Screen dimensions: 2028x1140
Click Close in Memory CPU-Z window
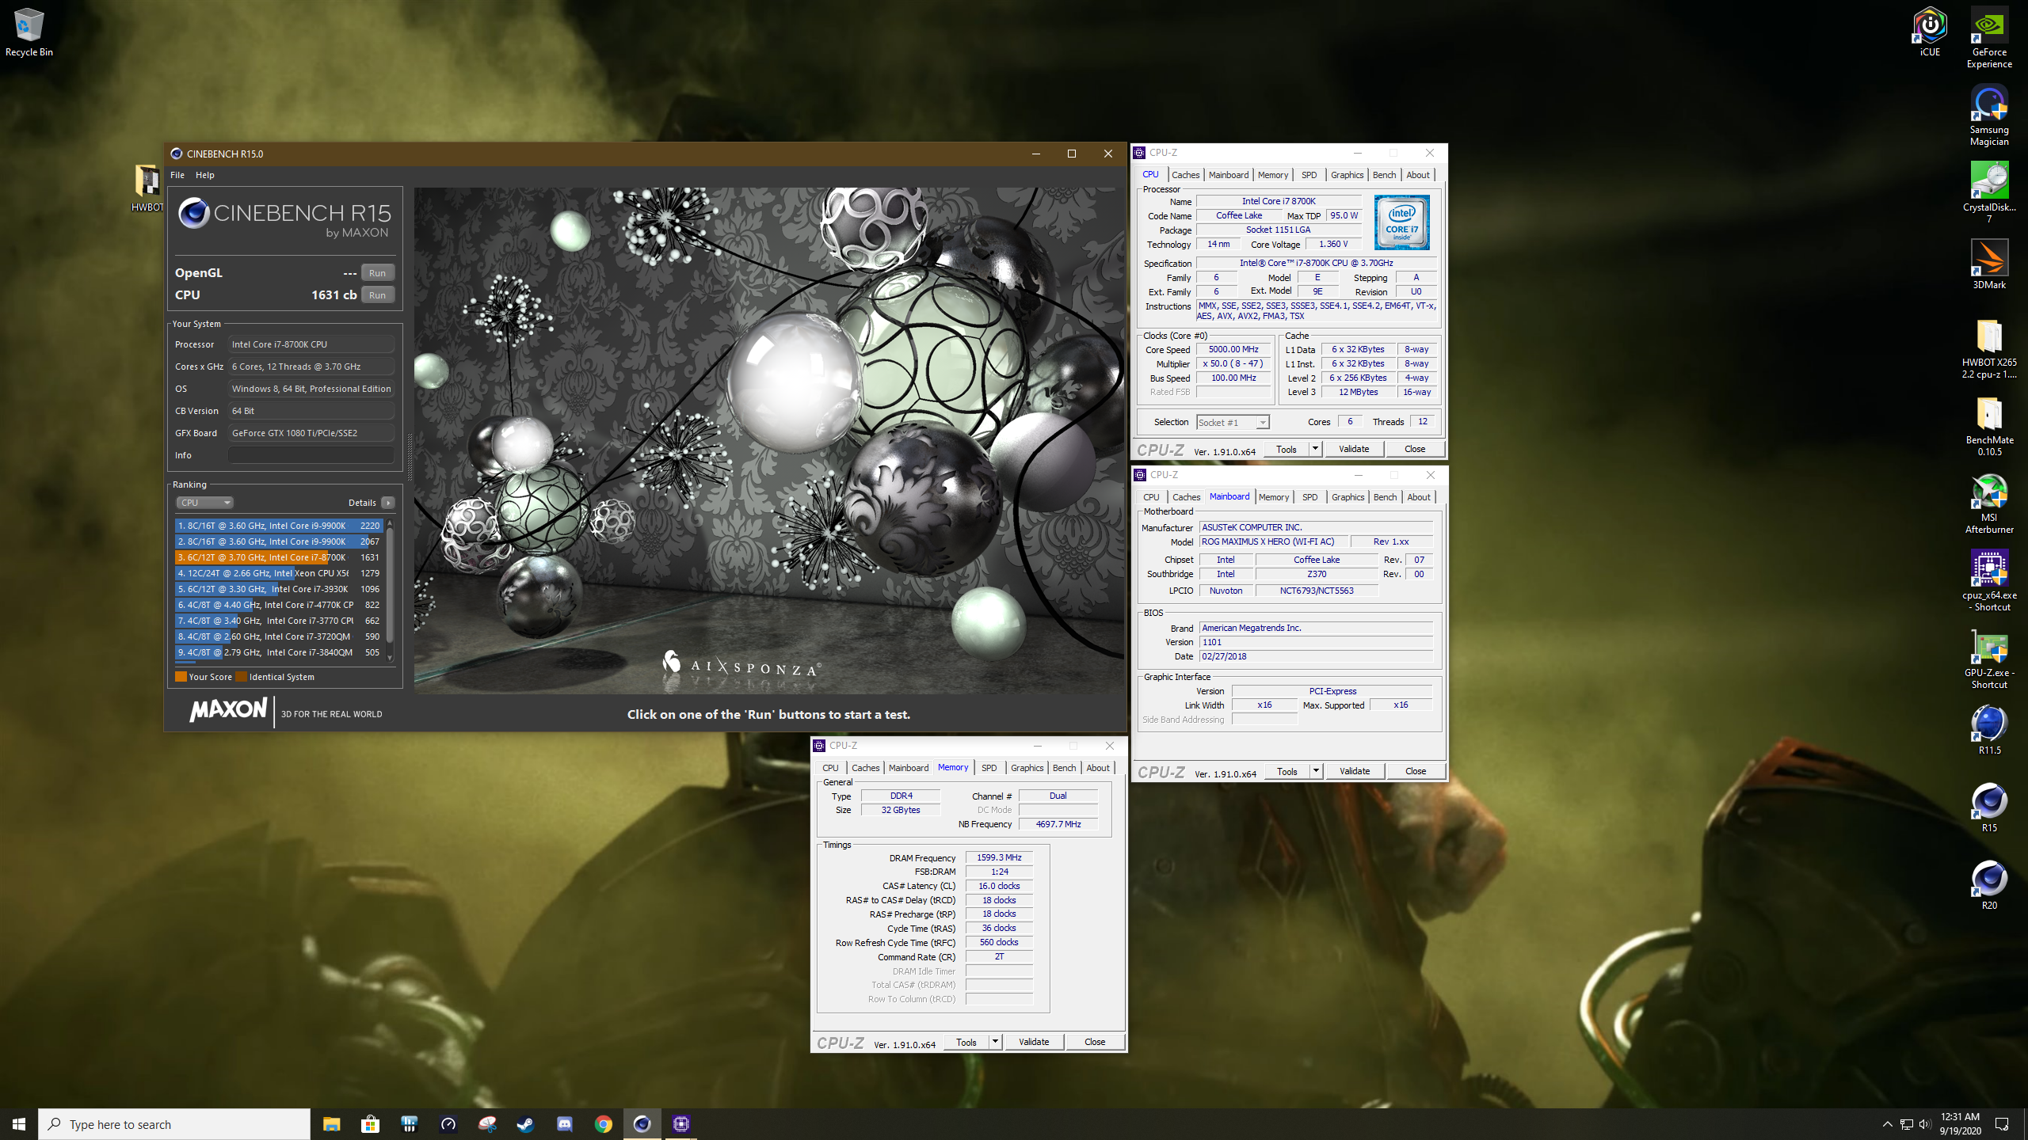[1095, 1042]
